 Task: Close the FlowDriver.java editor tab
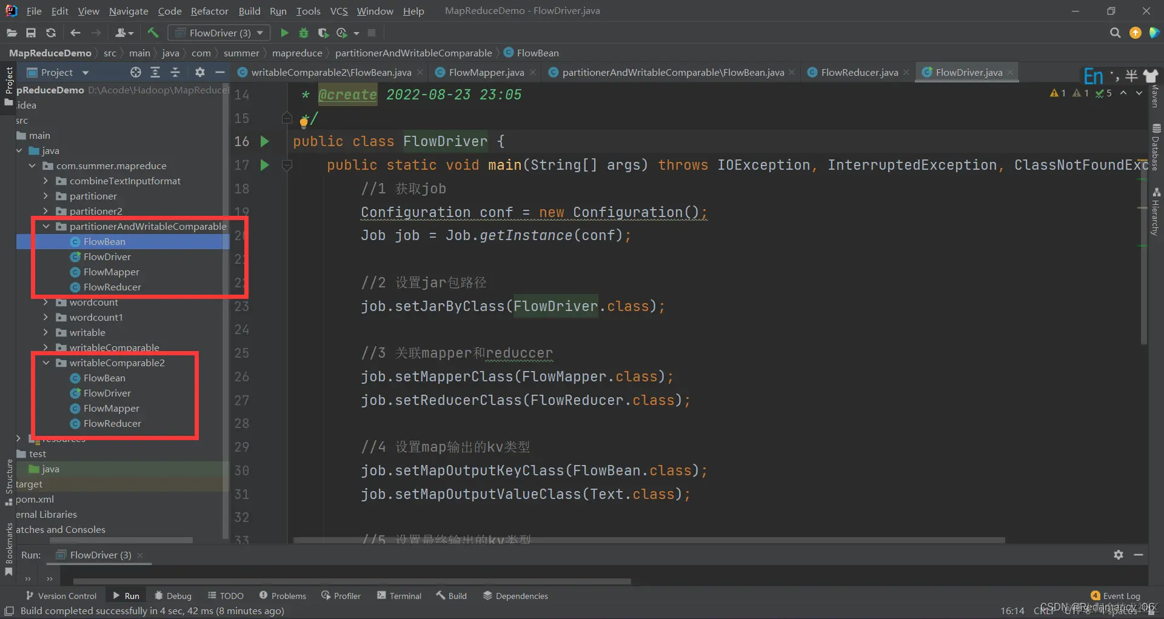point(1010,73)
